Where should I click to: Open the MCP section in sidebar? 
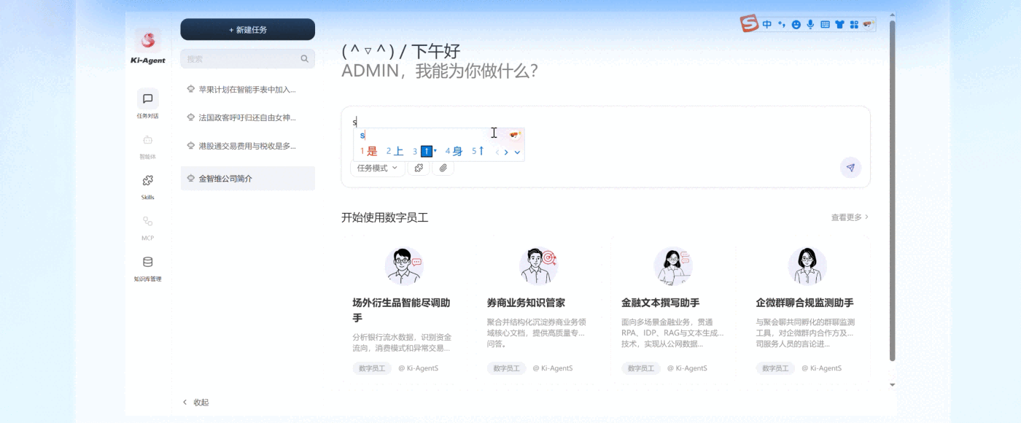(x=147, y=225)
